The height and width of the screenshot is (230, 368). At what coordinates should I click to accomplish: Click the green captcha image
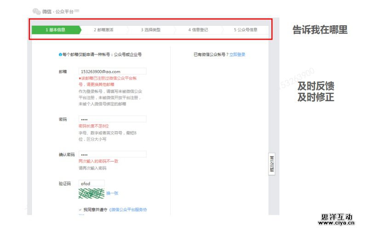91,194
